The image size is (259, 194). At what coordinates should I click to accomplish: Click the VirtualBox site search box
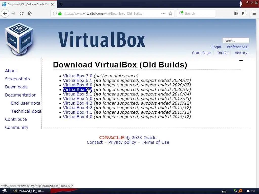pyautogui.click(x=236, y=41)
